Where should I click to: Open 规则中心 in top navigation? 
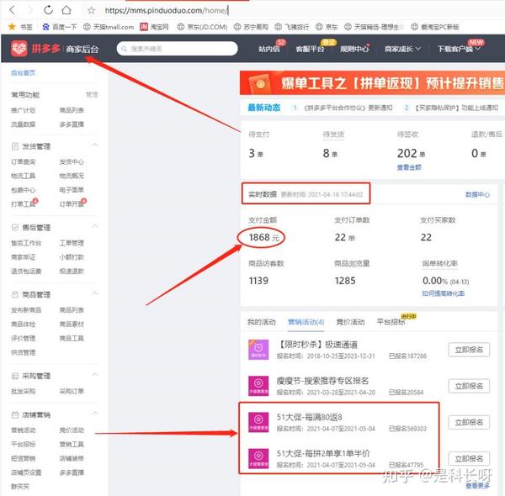[x=354, y=49]
